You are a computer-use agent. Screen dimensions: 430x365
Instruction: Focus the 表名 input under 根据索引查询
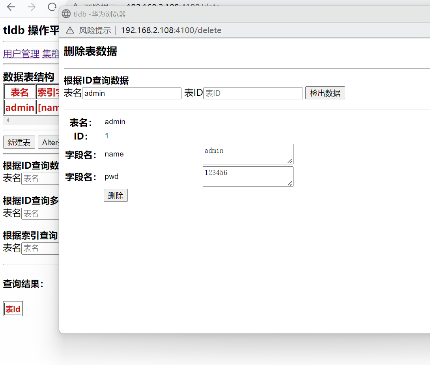40,248
